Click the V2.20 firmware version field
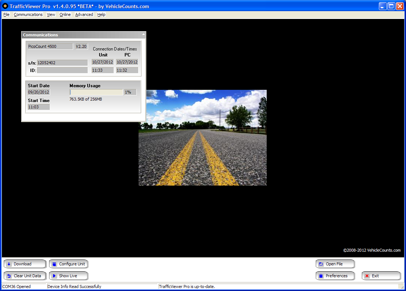This screenshot has height=291, width=406. coord(81,46)
